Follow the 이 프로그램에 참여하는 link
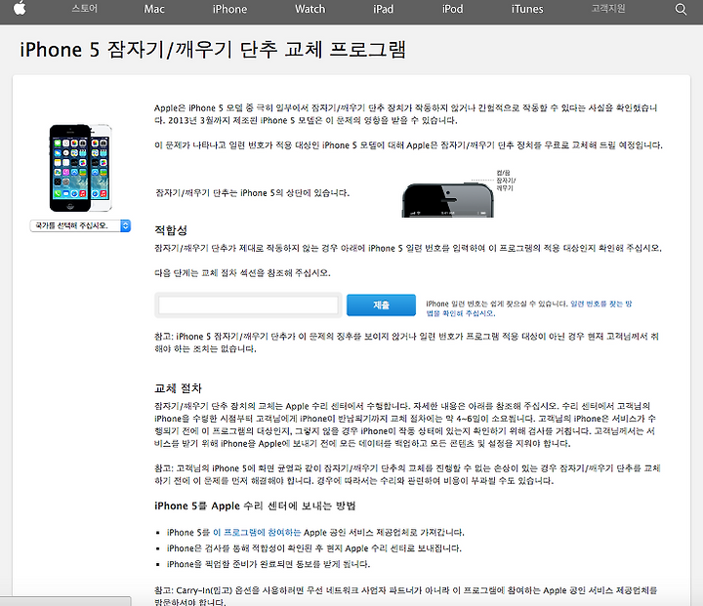Image resolution: width=703 pixels, height=606 pixels. coord(257,532)
